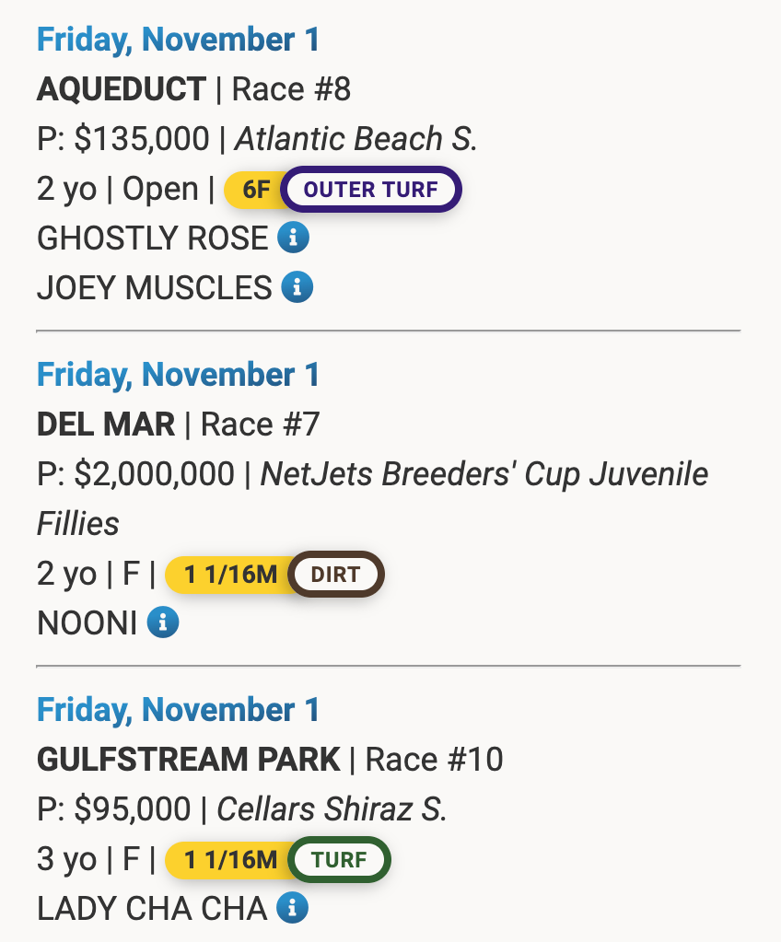Viewport: 781px width, 942px height.
Task: Open the GULFSTREAM PARK track name
Action: pos(189,760)
